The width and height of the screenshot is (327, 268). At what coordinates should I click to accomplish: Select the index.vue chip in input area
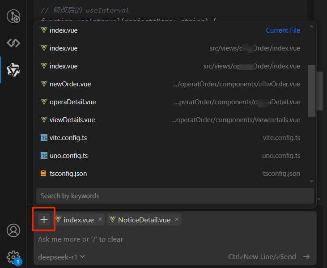78,220
